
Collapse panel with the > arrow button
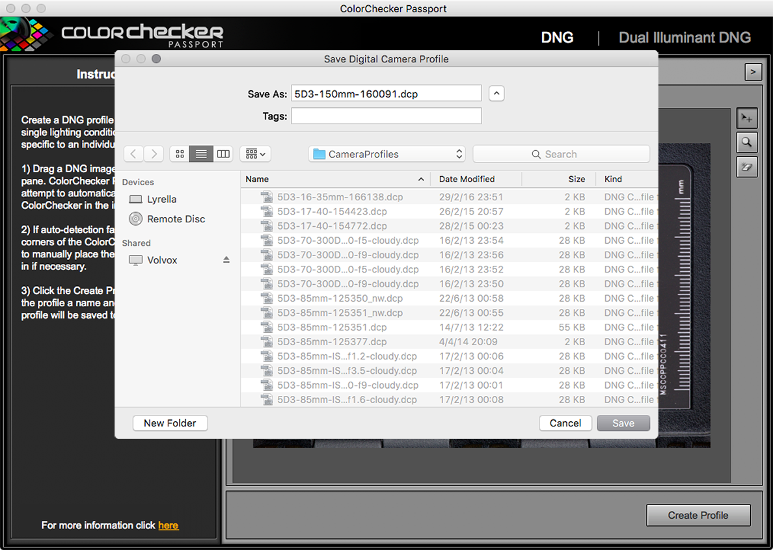(753, 72)
